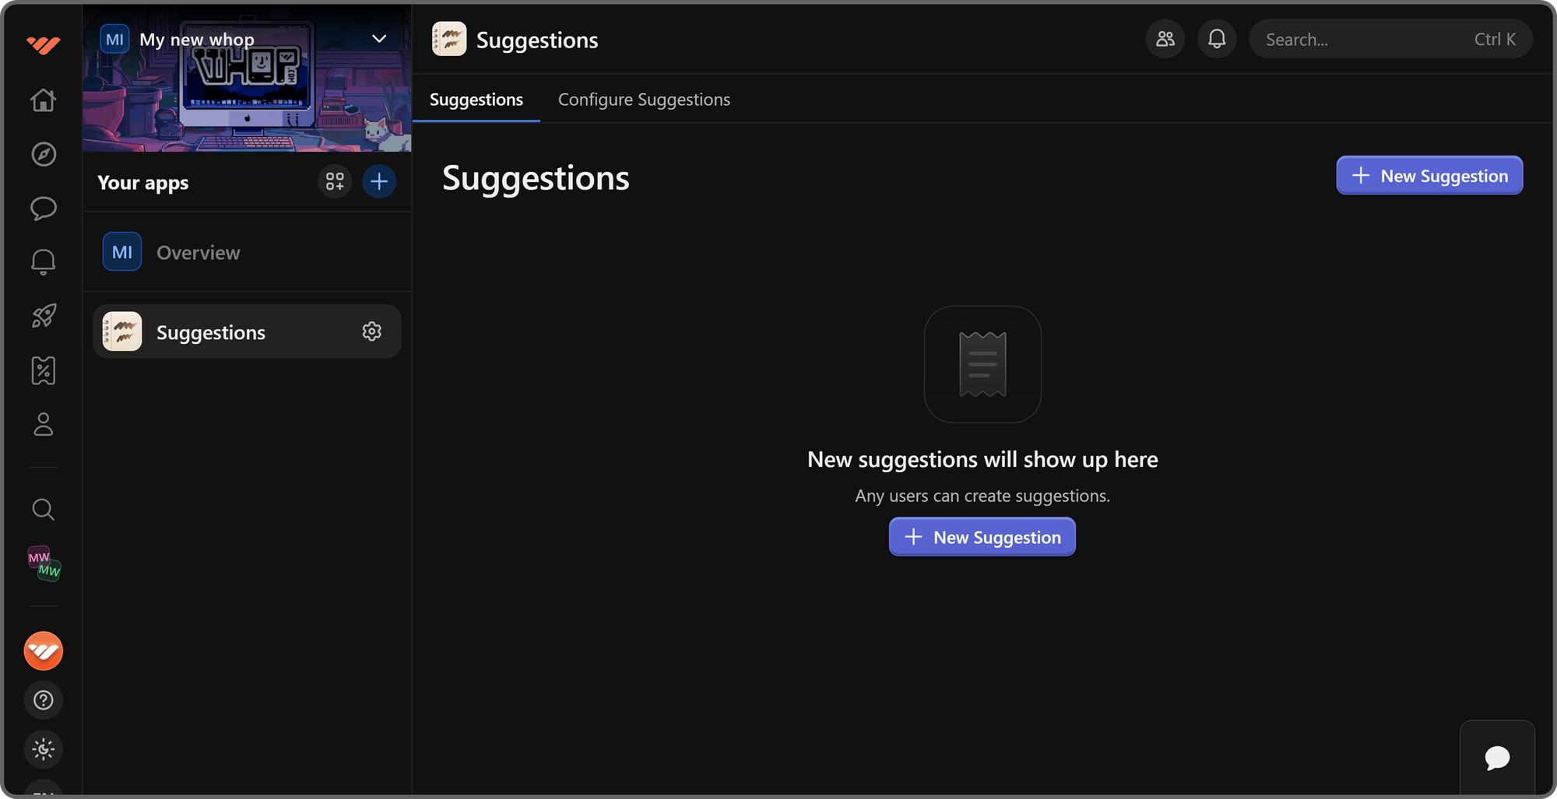The height and width of the screenshot is (799, 1557).
Task: Click the members icon in top bar
Action: pos(1165,38)
